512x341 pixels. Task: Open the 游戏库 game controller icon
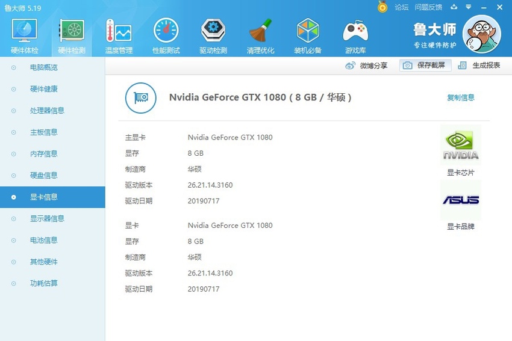coord(355,35)
